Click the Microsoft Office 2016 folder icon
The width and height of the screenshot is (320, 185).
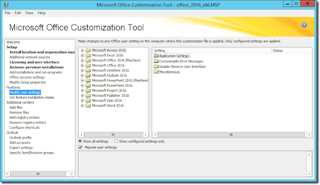coord(88,65)
